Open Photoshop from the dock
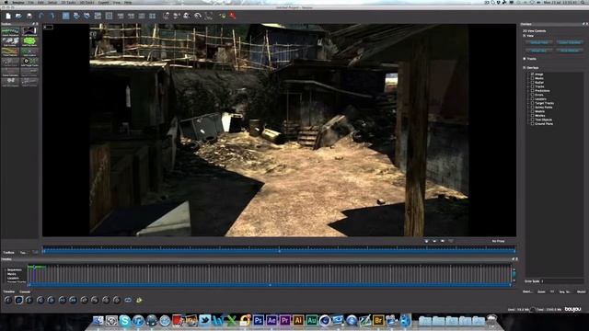This screenshot has width=589, height=331. pos(259,320)
